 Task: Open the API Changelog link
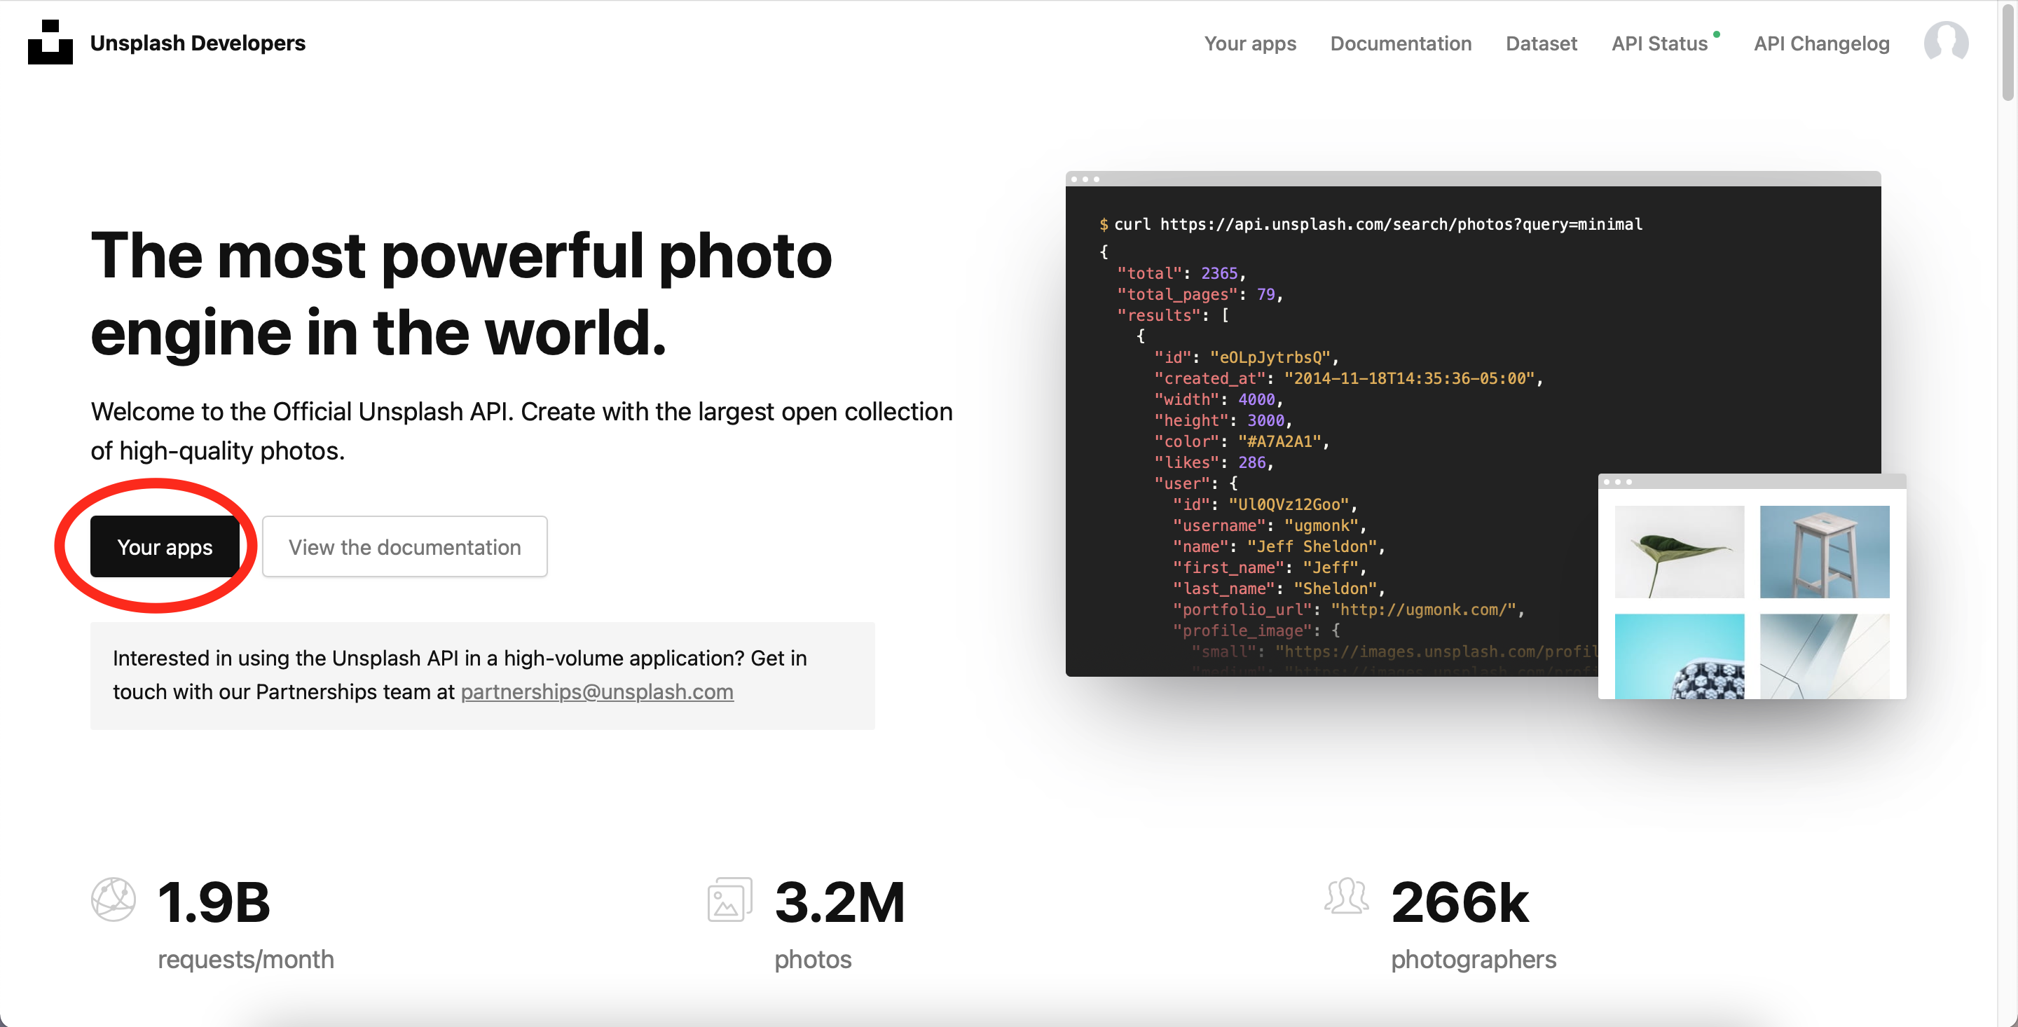pyautogui.click(x=1820, y=44)
